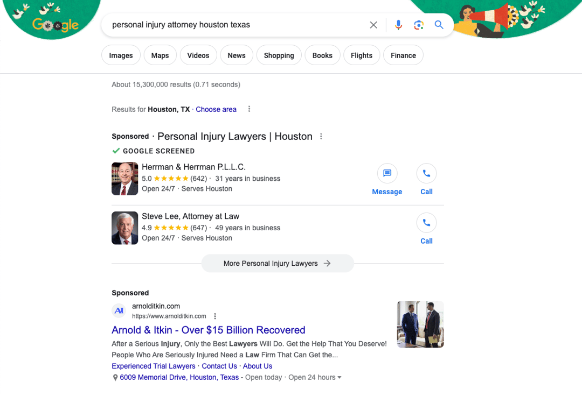Submit search with the magnifying glass icon
The height and width of the screenshot is (396, 582).
[439, 25]
